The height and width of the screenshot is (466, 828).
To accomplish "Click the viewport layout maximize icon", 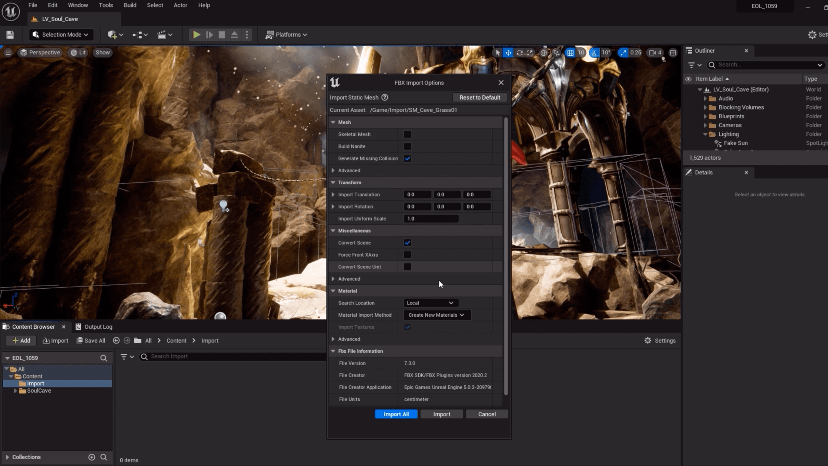I will point(673,53).
